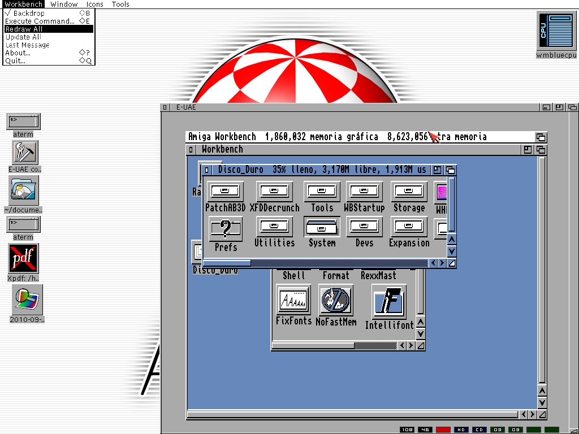Click the Format label in System window

336,275
